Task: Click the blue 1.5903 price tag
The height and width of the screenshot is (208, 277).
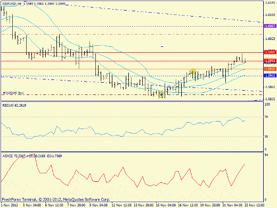Action: point(270,76)
